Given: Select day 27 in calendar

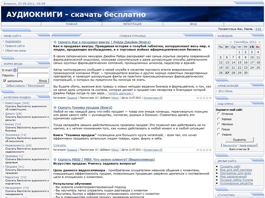Looking at the screenshot, I should (x=227, y=73).
